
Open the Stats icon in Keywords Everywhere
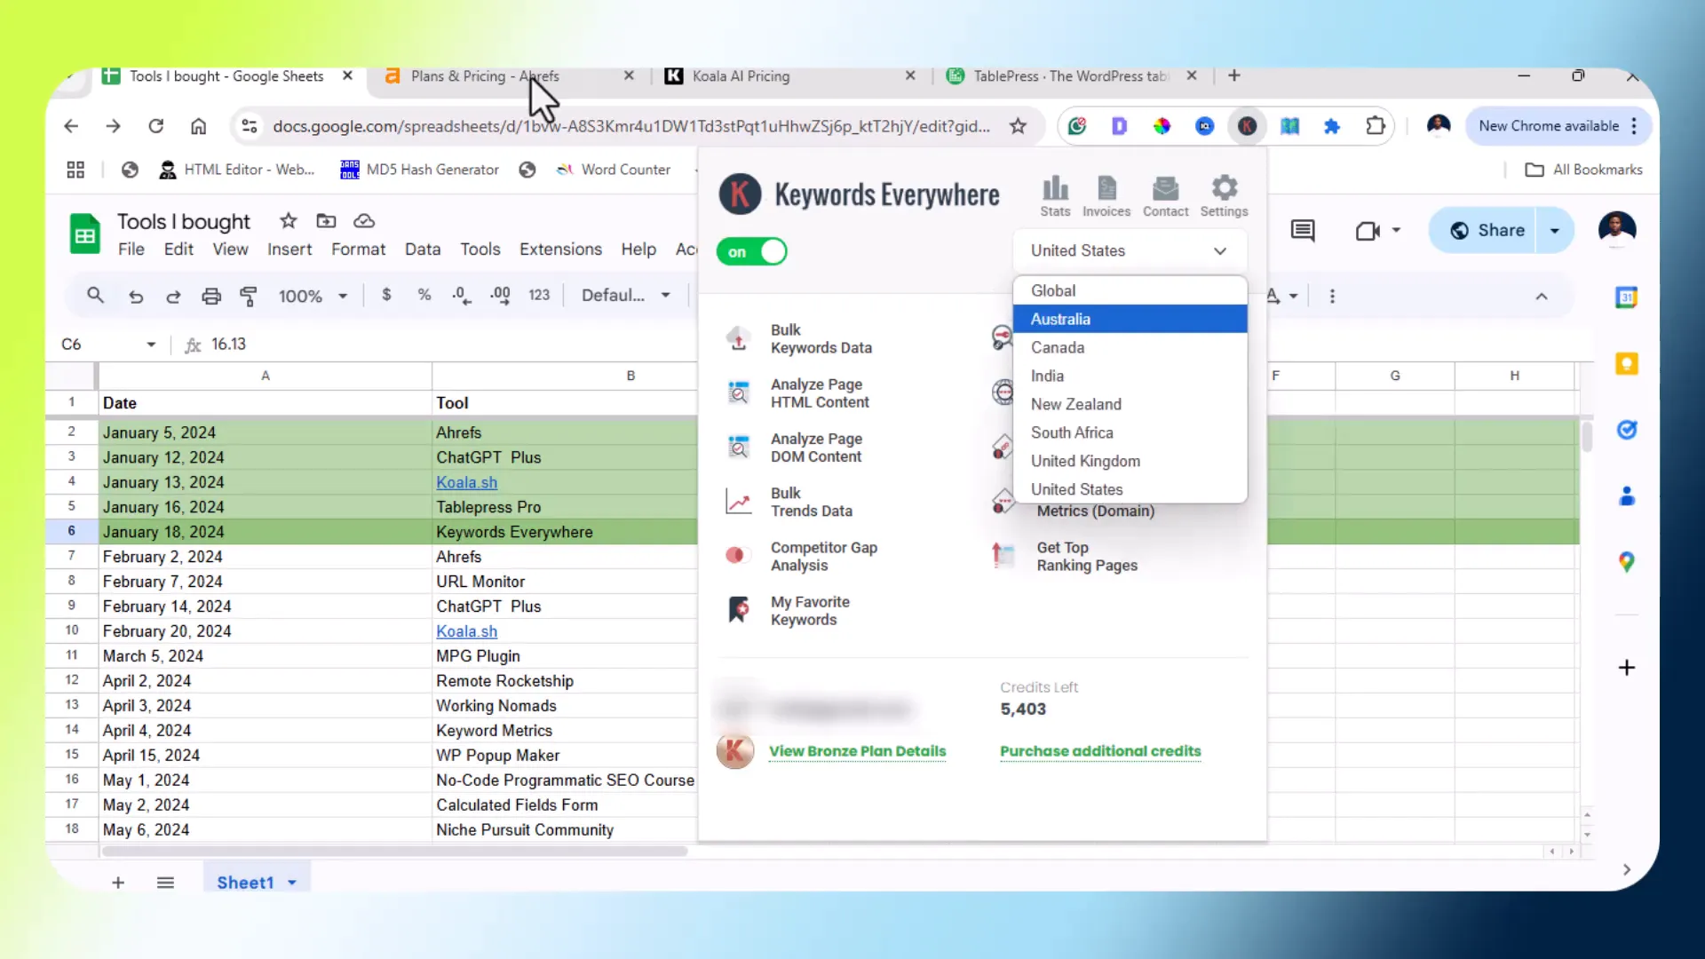click(1055, 195)
